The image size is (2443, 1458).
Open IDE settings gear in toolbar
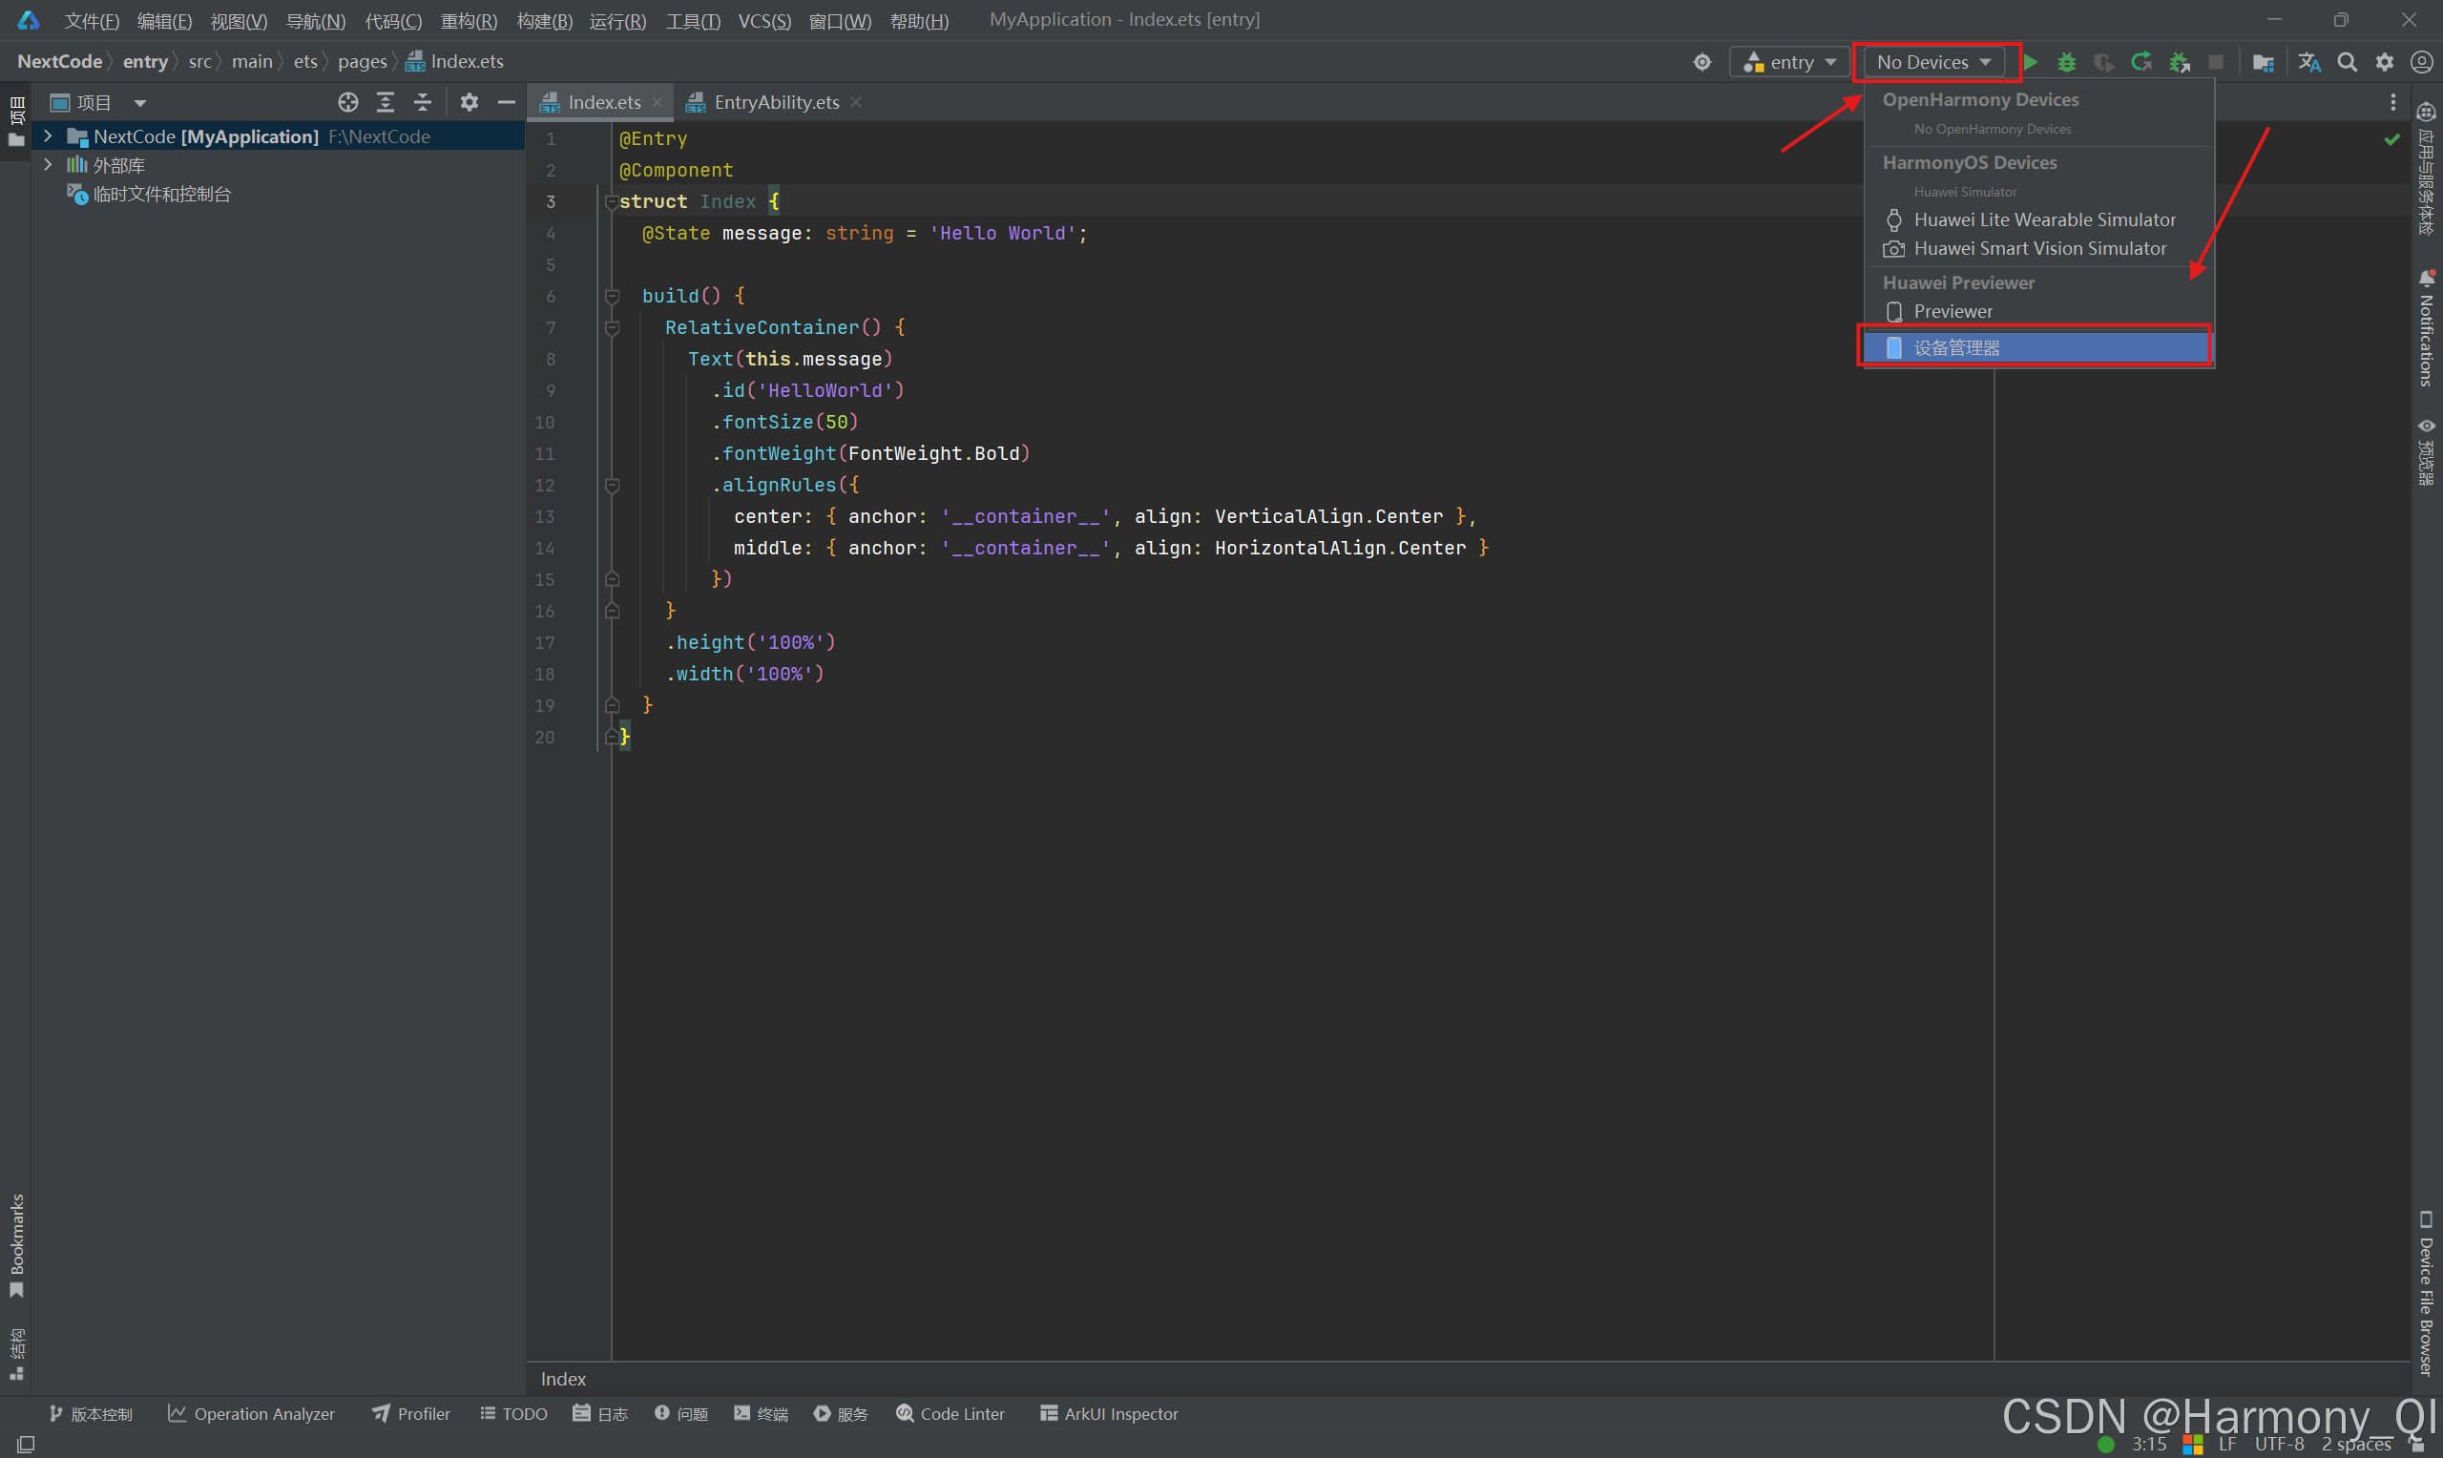2384,62
